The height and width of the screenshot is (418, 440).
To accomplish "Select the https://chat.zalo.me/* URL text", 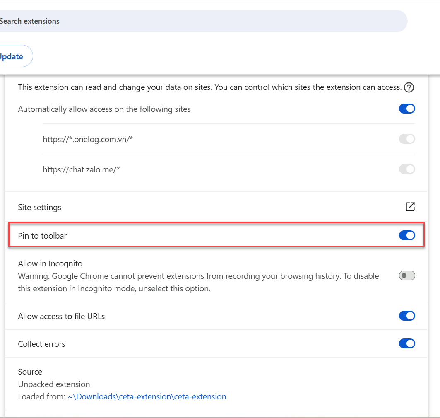I will click(x=81, y=169).
